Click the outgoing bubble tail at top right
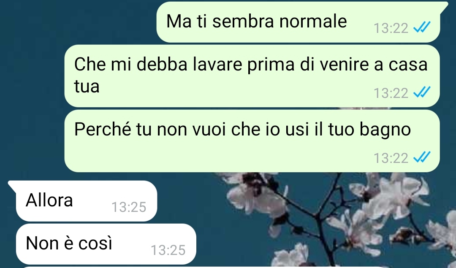The image size is (456, 268). [444, 6]
